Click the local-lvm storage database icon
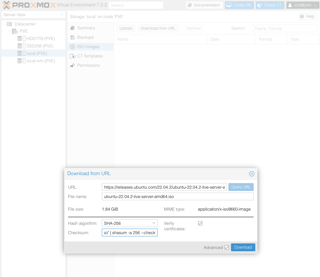This screenshot has width=320, height=277. pos(20,61)
